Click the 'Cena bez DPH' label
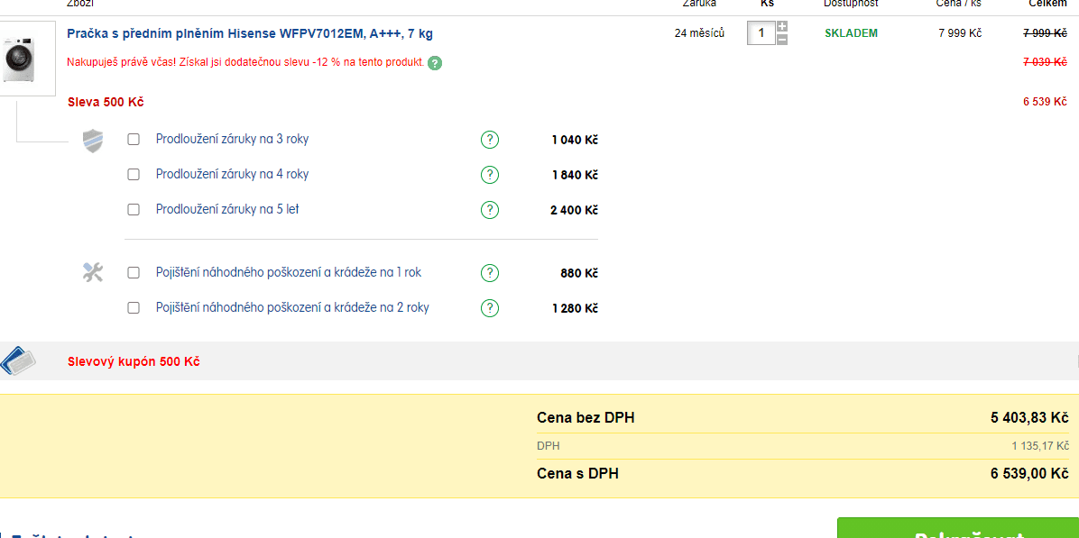This screenshot has width=1079, height=538. pos(586,418)
